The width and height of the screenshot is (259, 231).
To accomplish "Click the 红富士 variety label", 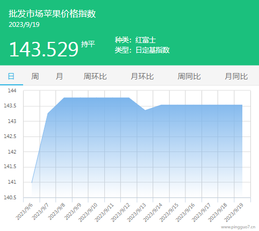I will pyautogui.click(x=146, y=40).
